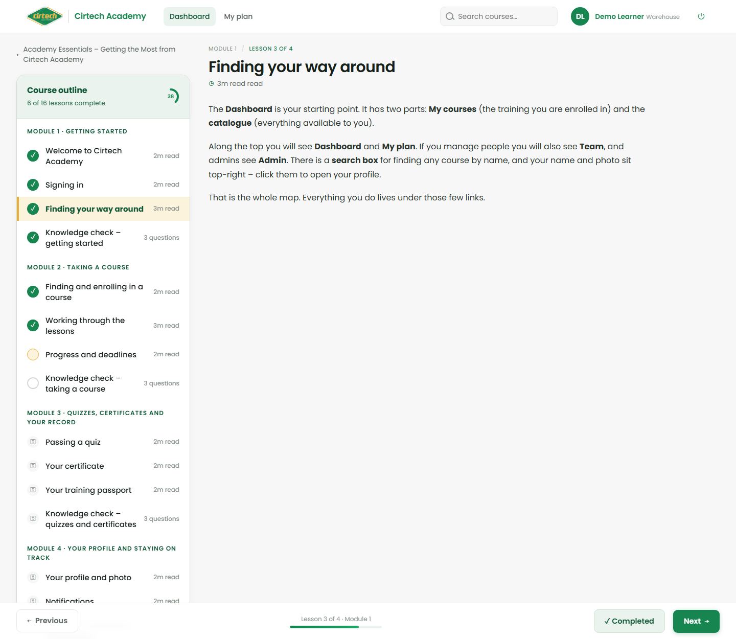
Task: Go back to Academy Essentials course link
Action: pyautogui.click(x=99, y=54)
